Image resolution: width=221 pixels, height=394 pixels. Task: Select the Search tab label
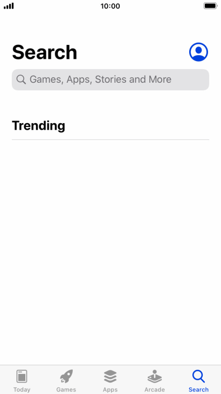(198, 390)
